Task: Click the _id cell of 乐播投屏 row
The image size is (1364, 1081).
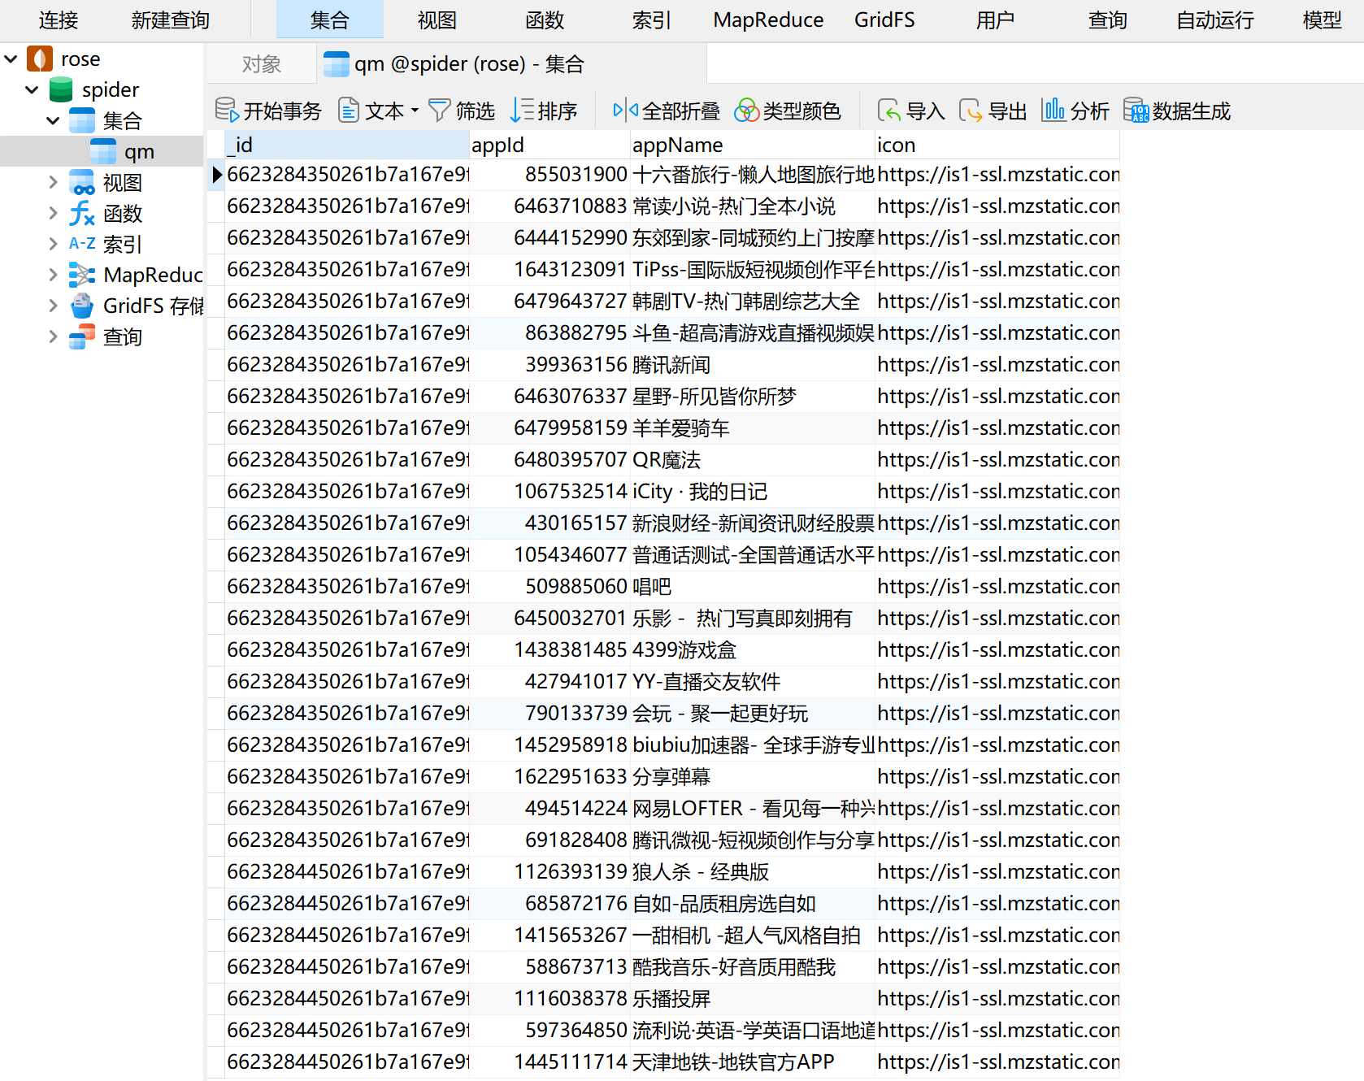Action: pyautogui.click(x=347, y=999)
